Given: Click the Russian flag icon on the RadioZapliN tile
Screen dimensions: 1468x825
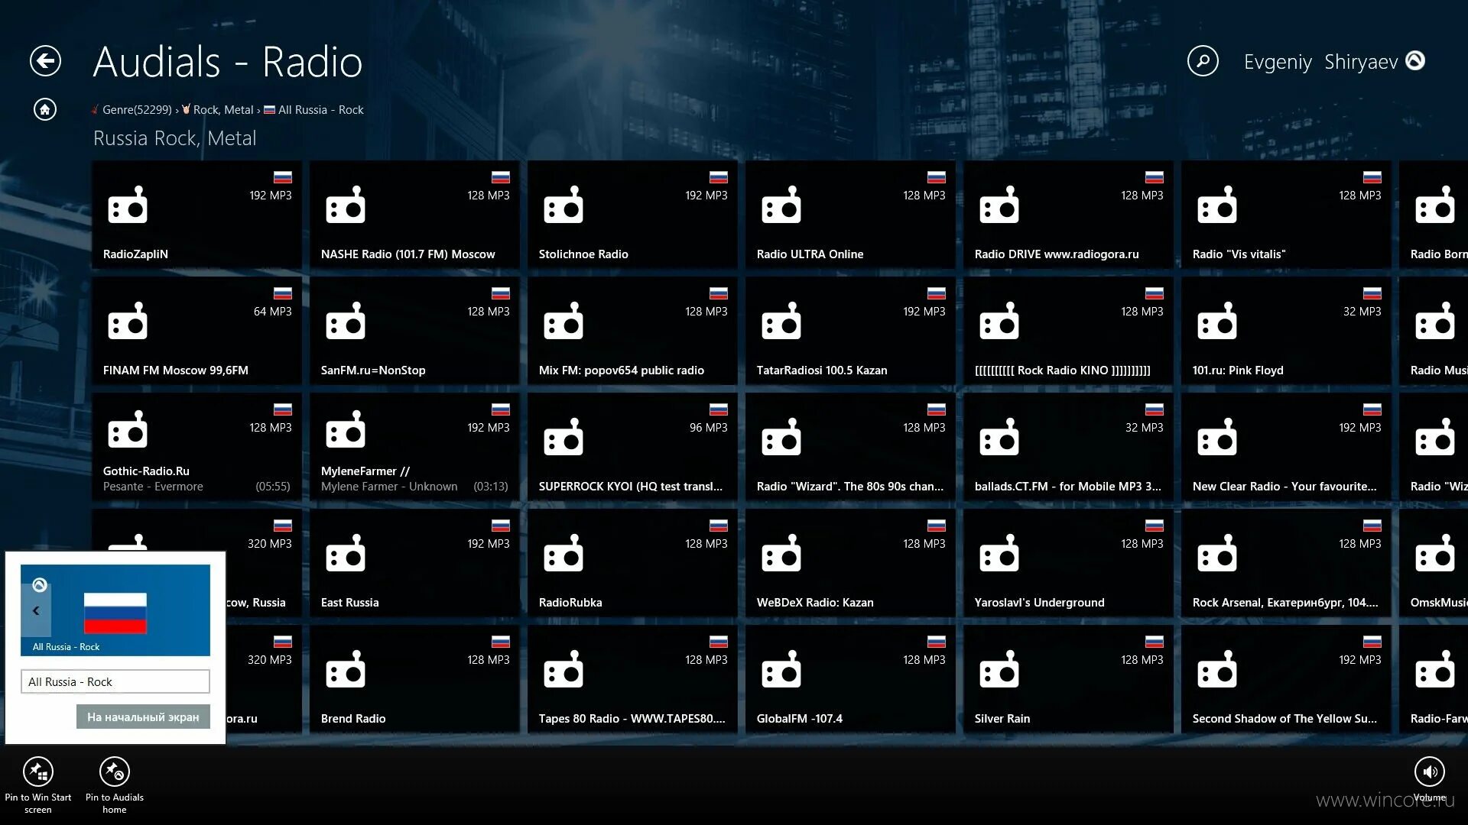Looking at the screenshot, I should coord(283,176).
